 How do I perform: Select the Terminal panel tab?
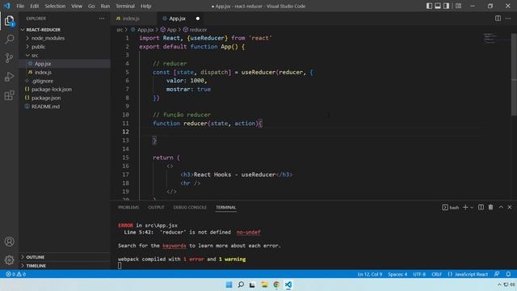click(226, 207)
